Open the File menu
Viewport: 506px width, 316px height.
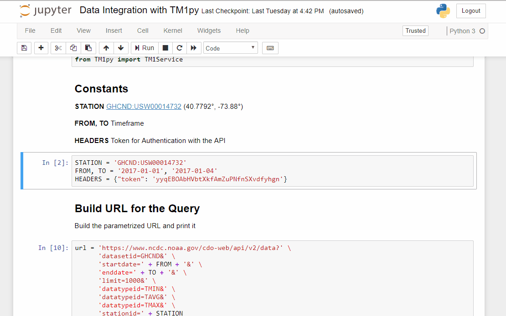pyautogui.click(x=30, y=31)
